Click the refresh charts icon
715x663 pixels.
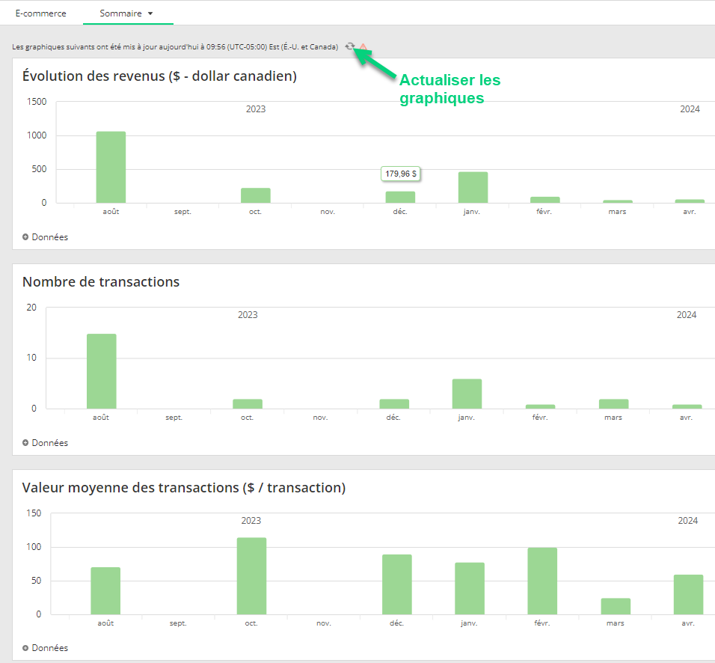(350, 46)
